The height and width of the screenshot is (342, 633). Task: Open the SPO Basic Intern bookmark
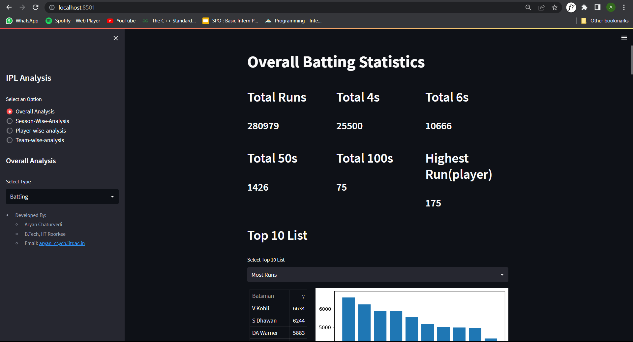tap(230, 20)
